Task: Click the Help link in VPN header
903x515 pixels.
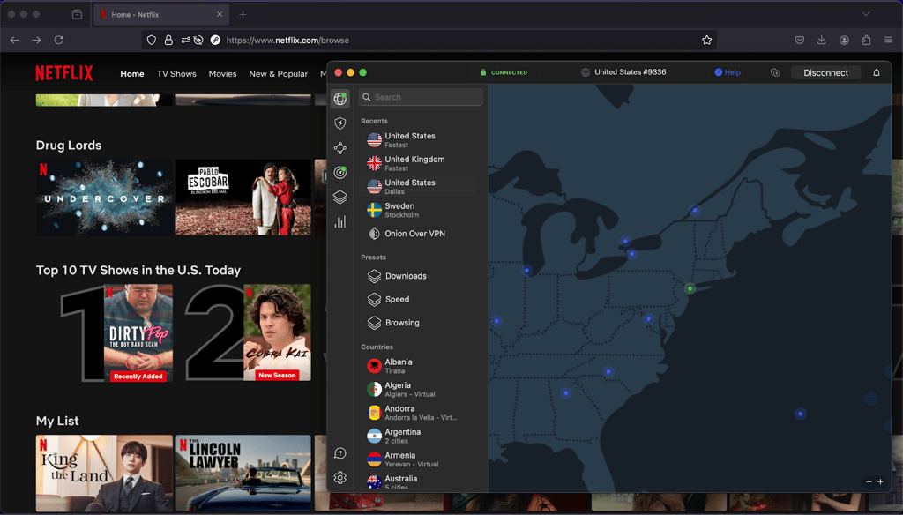Action: pos(728,72)
